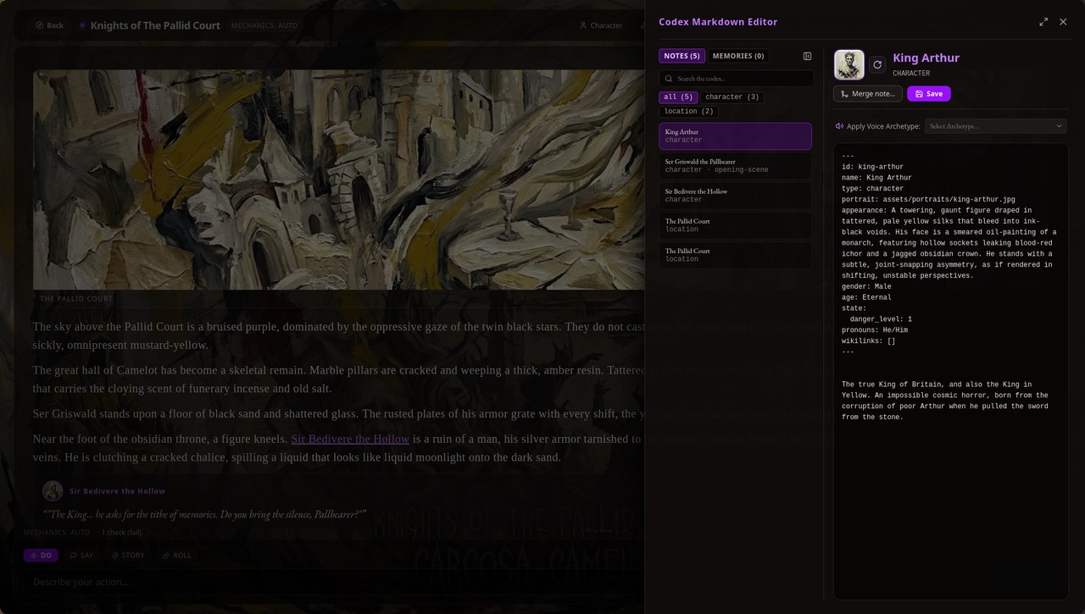Click the Merge note button

(868, 94)
